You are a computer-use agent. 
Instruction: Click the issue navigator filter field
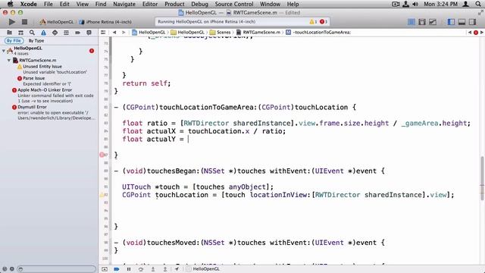56,269
